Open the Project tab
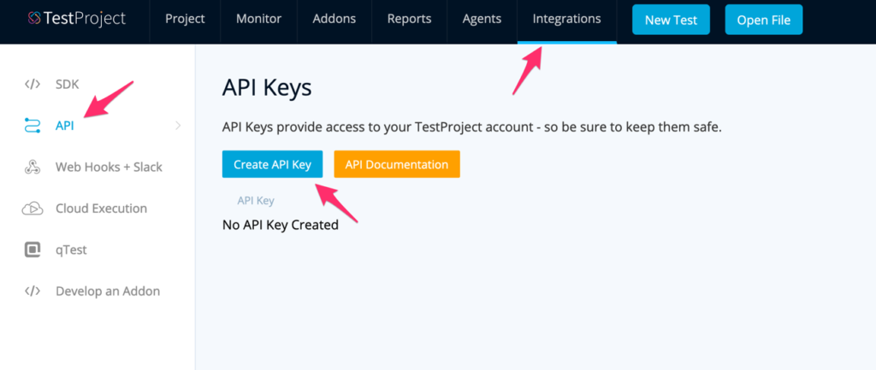Viewport: 876px width, 370px height. 185,20
